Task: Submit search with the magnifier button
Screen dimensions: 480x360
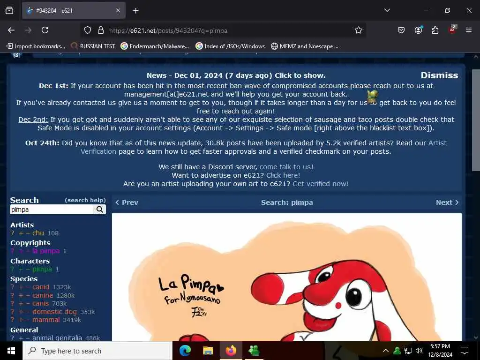Action: [100, 210]
